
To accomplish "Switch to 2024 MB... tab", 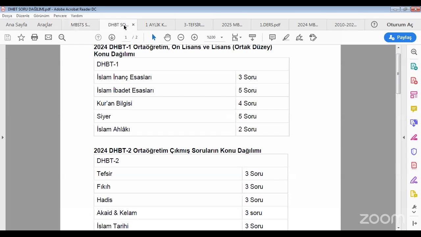I will (x=308, y=25).
